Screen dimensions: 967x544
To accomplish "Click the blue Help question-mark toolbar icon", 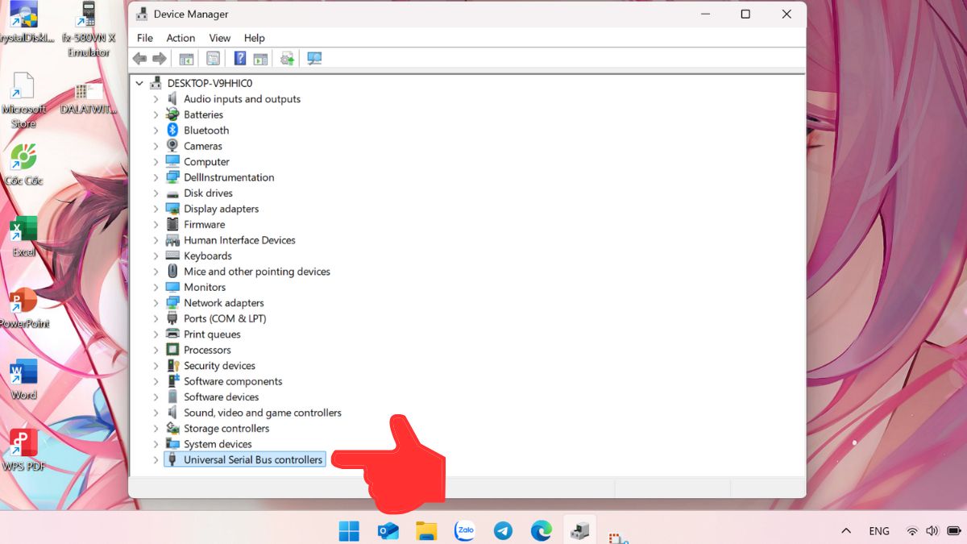I will point(240,59).
